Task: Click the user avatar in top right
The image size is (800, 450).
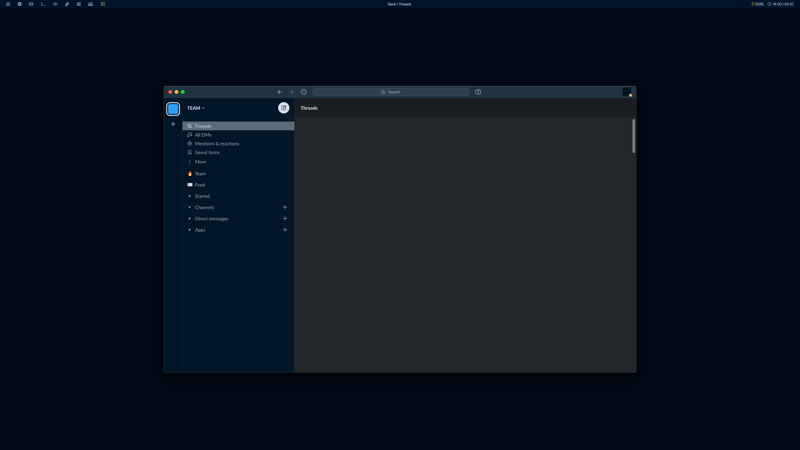Action: [x=627, y=92]
